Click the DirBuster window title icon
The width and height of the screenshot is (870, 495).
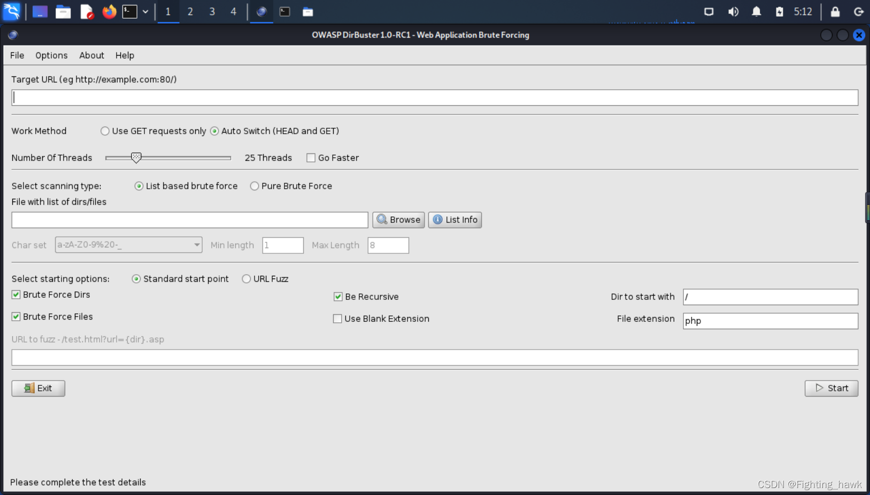coord(13,35)
